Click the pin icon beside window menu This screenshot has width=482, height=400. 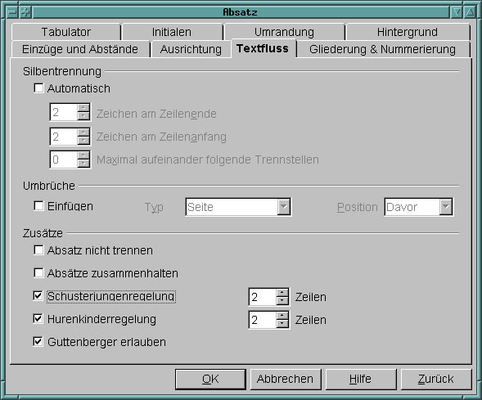(25, 12)
